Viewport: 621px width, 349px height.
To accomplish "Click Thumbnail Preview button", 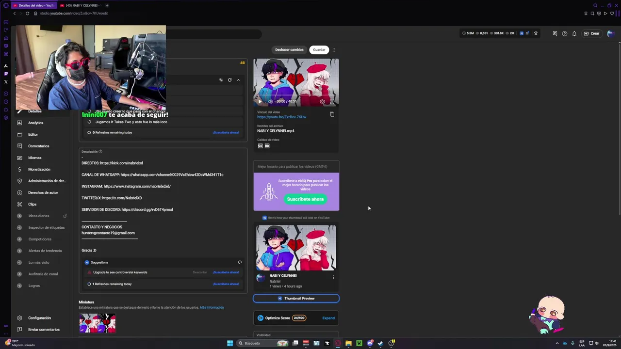I will pyautogui.click(x=296, y=298).
